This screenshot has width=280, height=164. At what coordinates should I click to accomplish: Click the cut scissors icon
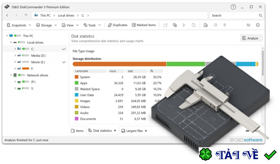184,25
